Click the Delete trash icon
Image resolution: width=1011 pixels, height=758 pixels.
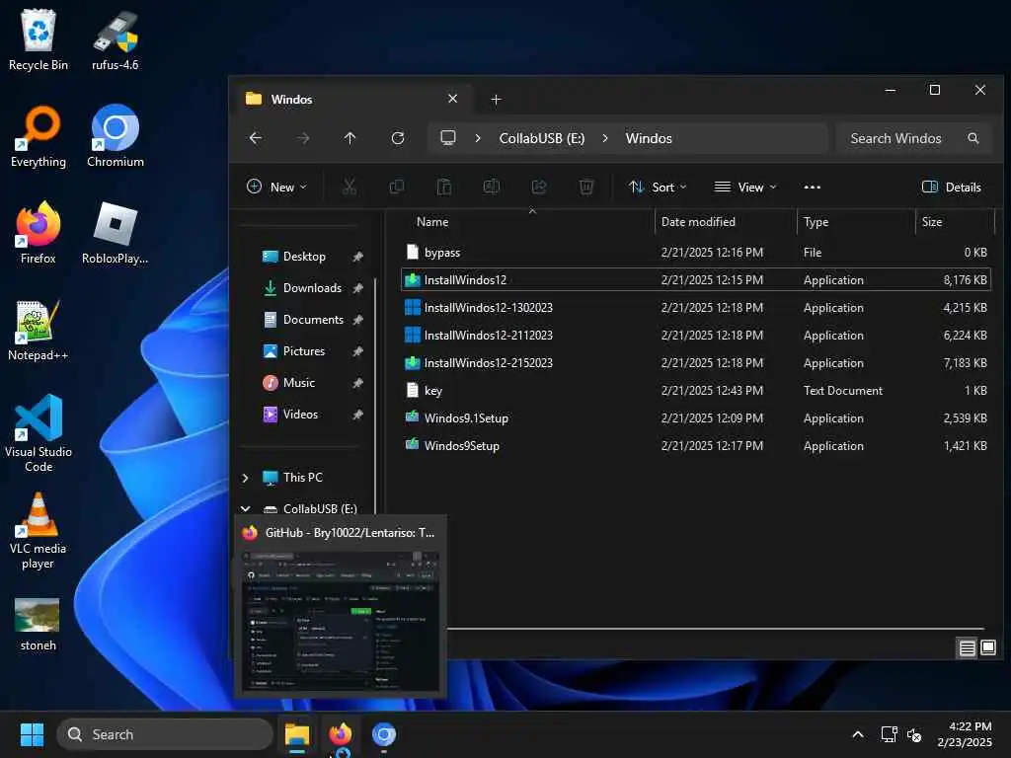coord(586,187)
